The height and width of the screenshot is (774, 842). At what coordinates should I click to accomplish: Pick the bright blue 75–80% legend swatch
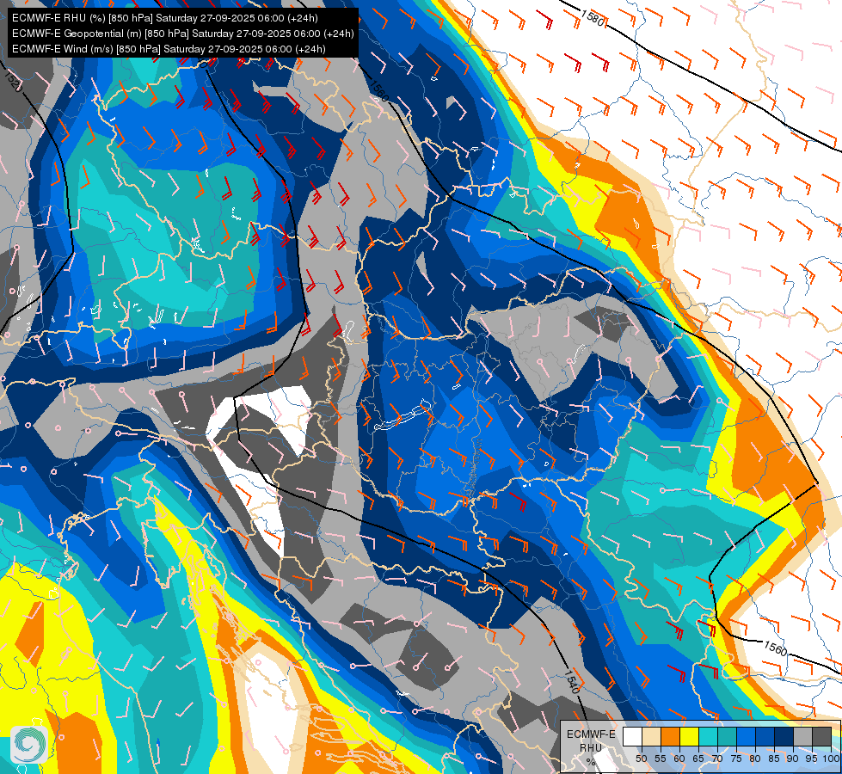point(746,736)
